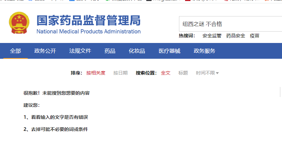
Task: Click the 热搜词： label
Action: coord(187,36)
